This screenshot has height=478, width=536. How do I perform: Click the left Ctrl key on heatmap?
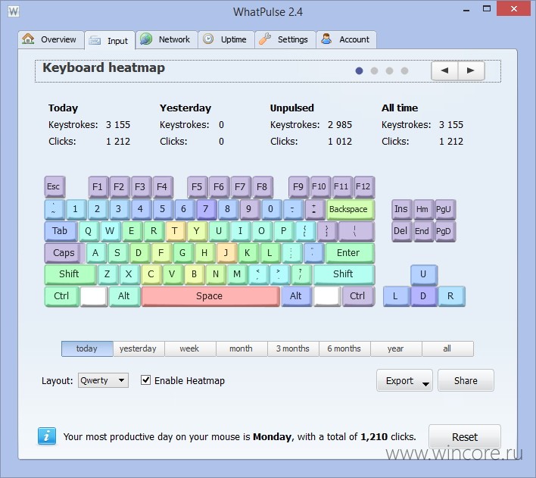coord(61,296)
